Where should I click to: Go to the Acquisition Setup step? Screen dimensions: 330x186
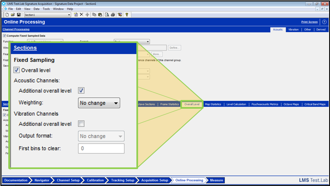[155, 180]
